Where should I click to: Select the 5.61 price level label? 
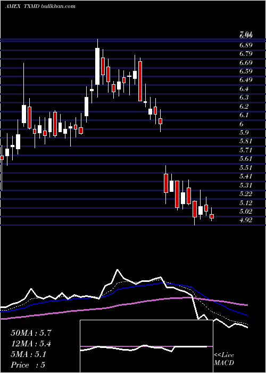tap(246, 159)
